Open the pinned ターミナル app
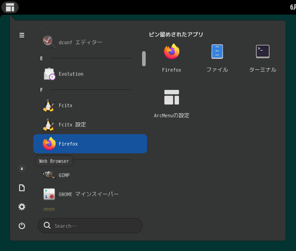296x251 pixels. tap(263, 58)
